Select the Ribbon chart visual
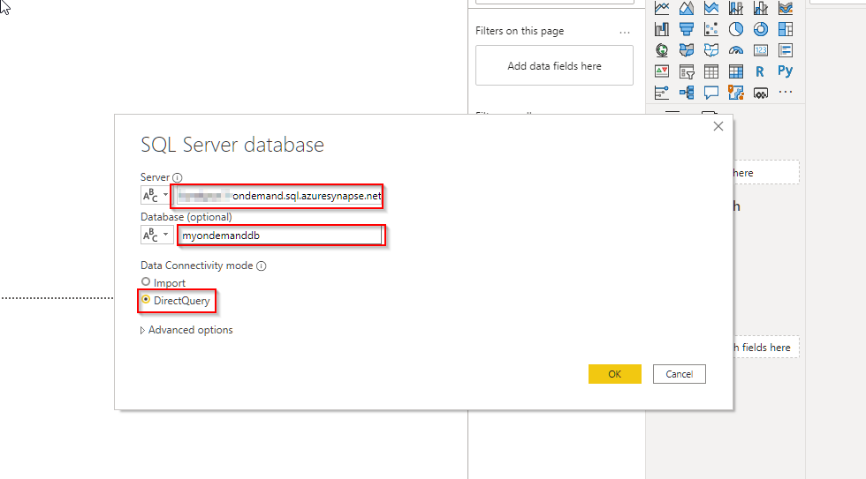The width and height of the screenshot is (866, 479). pos(786,8)
